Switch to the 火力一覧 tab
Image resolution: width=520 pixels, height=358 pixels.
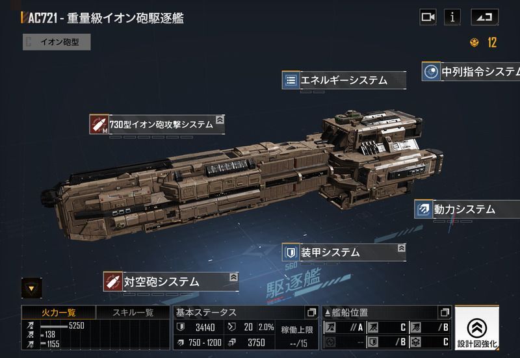pyautogui.click(x=58, y=313)
